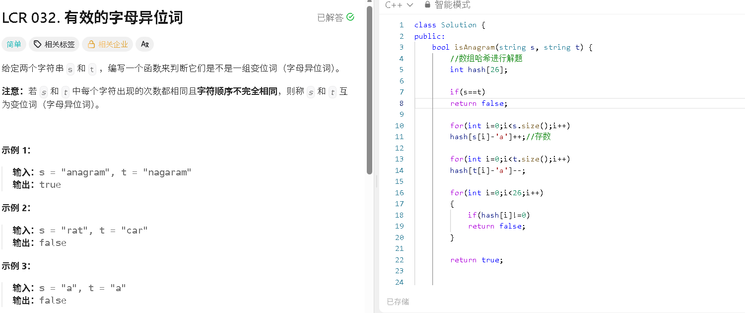
Task: Click code line for(int i=0;i<26;i++)
Action: tap(497, 193)
